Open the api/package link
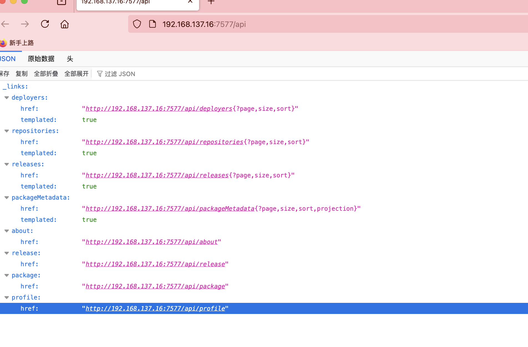 pos(155,286)
